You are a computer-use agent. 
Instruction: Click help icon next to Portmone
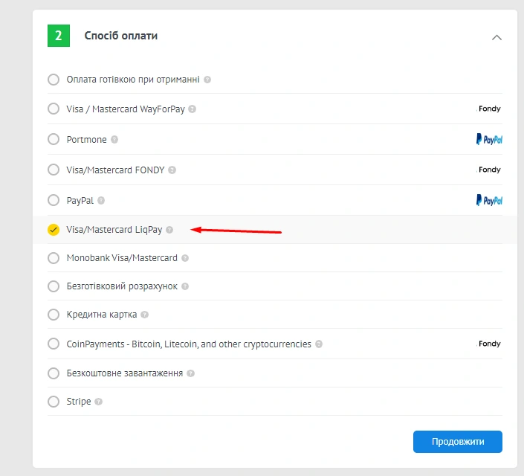tap(114, 140)
